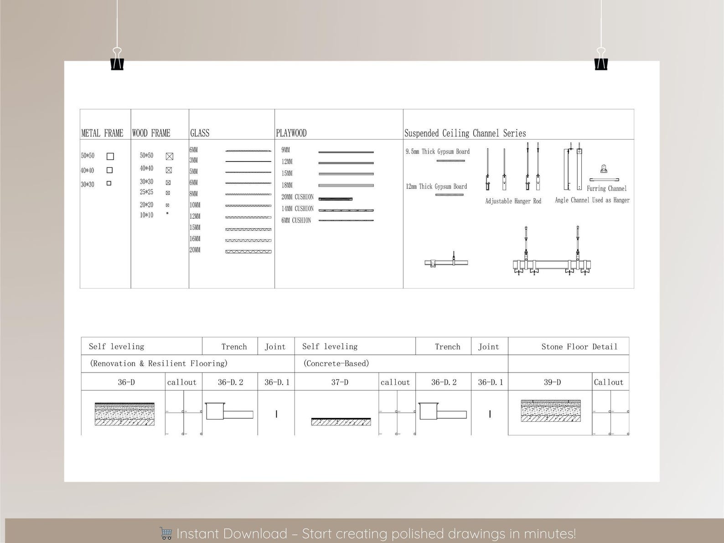Click the METAL FRAME column heading
This screenshot has height=543, width=724.
[102, 133]
